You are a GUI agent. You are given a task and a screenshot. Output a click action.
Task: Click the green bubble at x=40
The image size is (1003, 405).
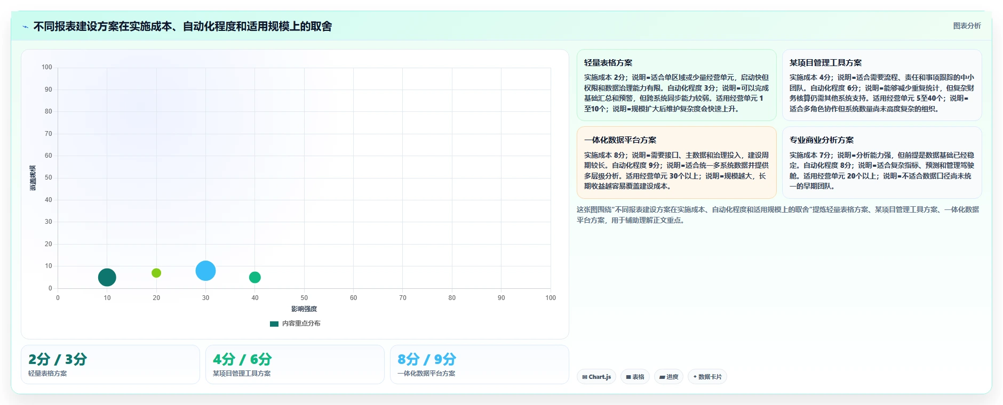(x=255, y=277)
